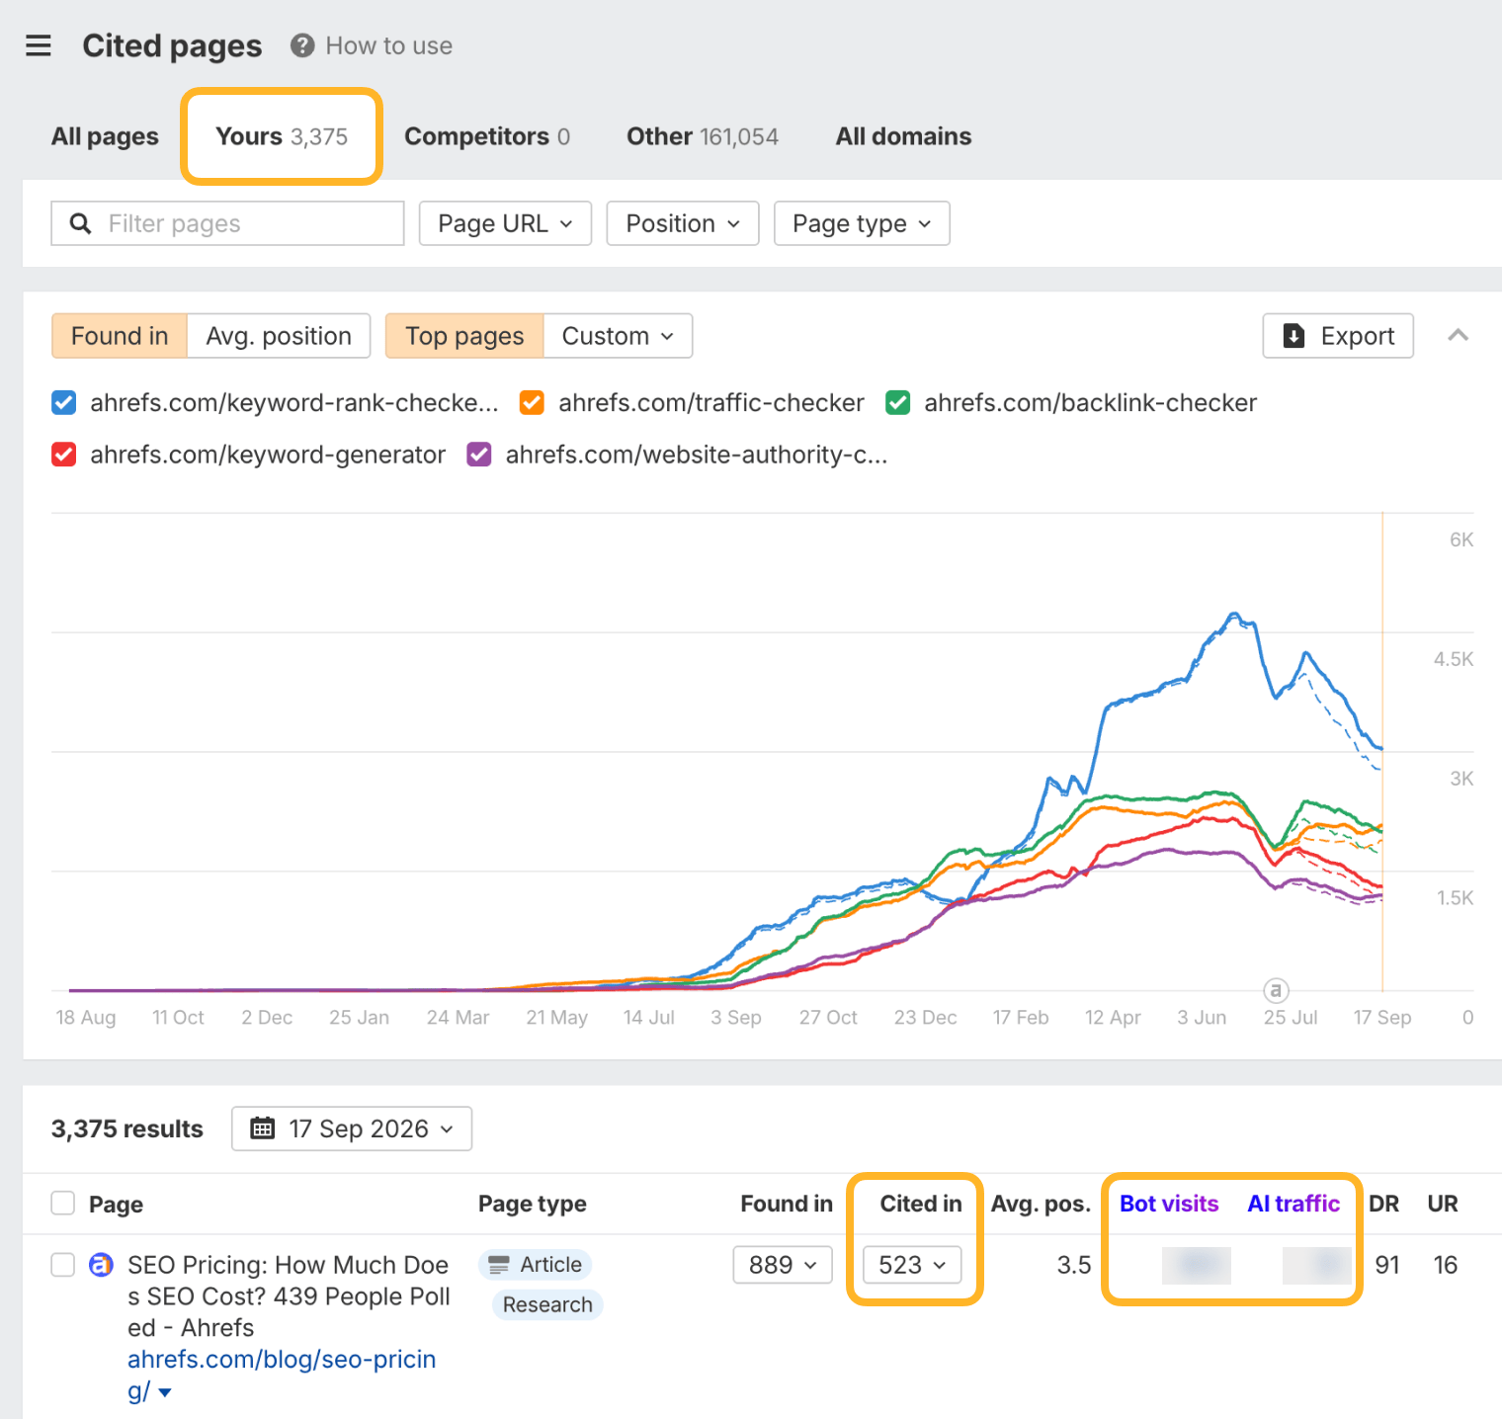Viewport: 1502px width, 1419px height.
Task: Click the UR value 16
Action: (x=1445, y=1265)
